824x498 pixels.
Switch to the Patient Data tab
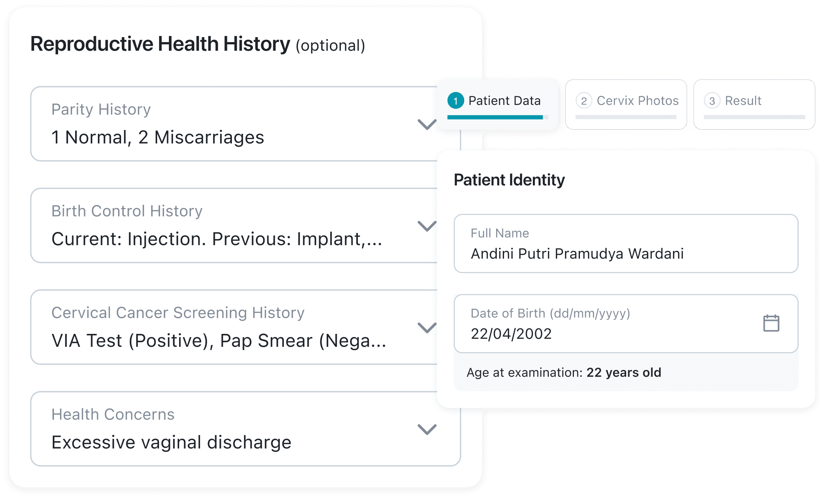[x=505, y=101]
